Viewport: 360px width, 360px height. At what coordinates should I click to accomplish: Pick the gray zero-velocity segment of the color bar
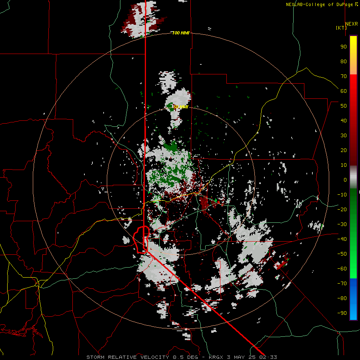point(353,178)
